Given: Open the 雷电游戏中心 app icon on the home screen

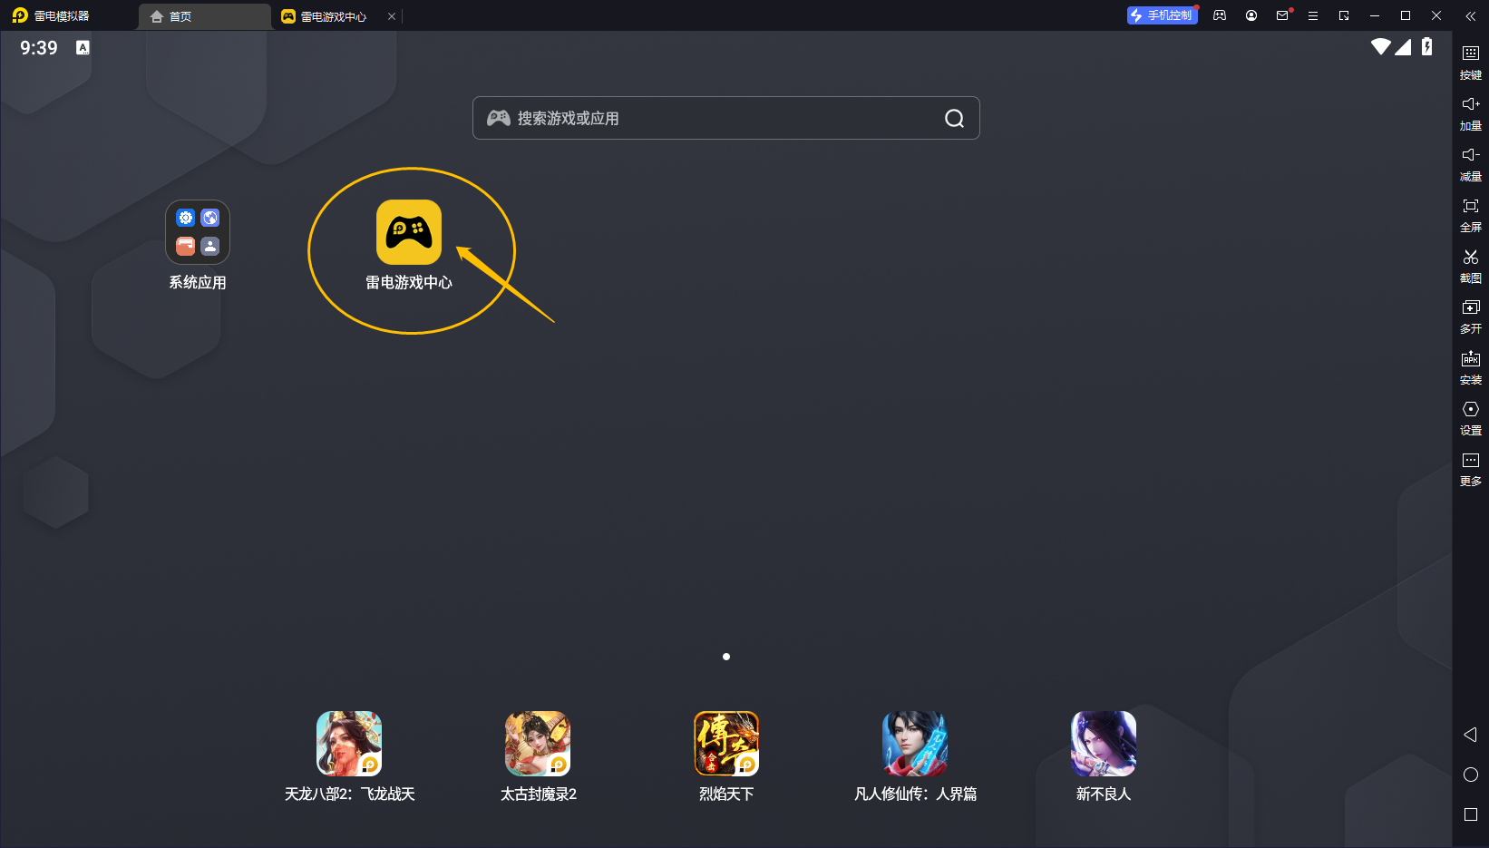Looking at the screenshot, I should (x=409, y=232).
